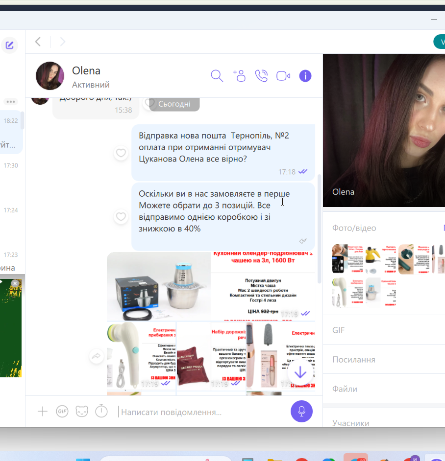Add a participant to the chat
The height and width of the screenshot is (461, 445).
(239, 76)
